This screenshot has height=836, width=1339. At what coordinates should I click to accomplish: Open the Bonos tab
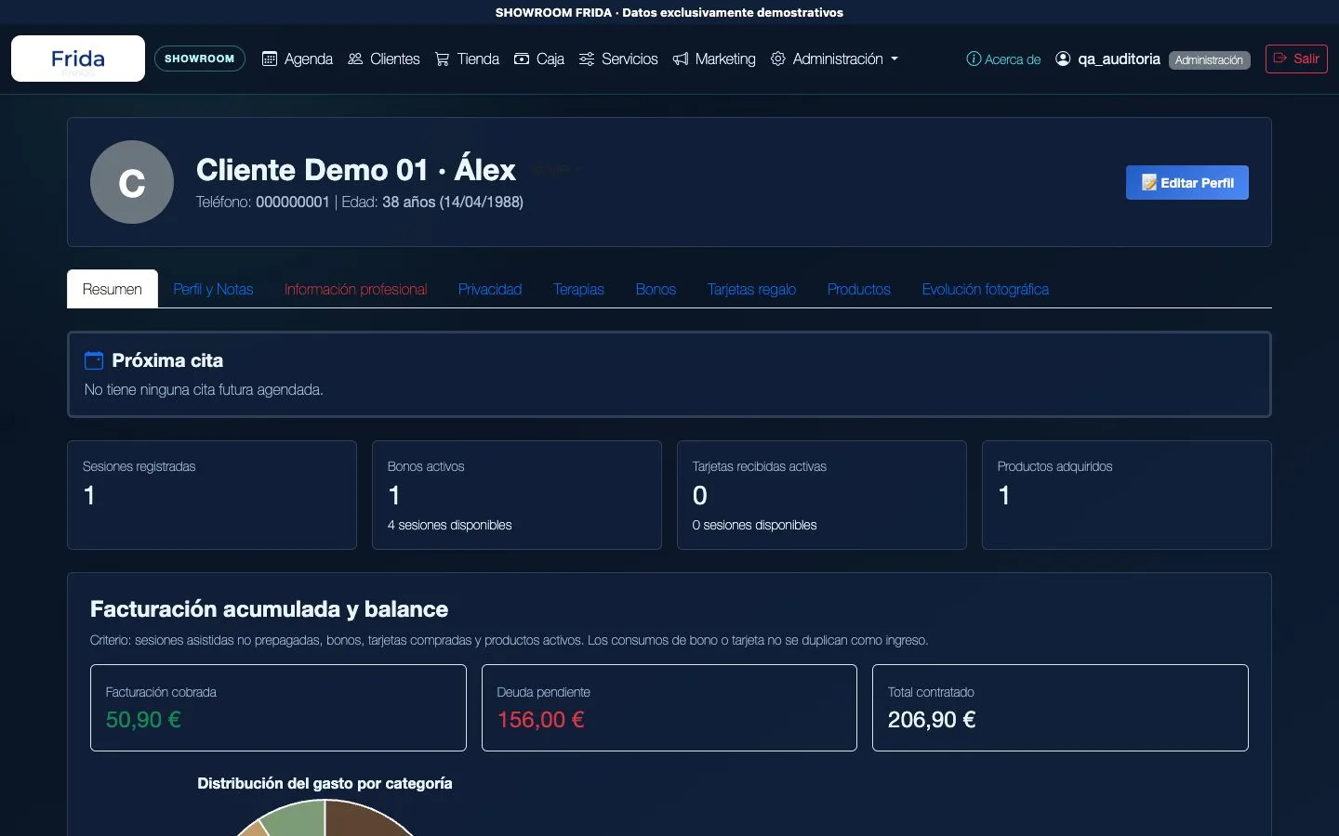click(656, 289)
